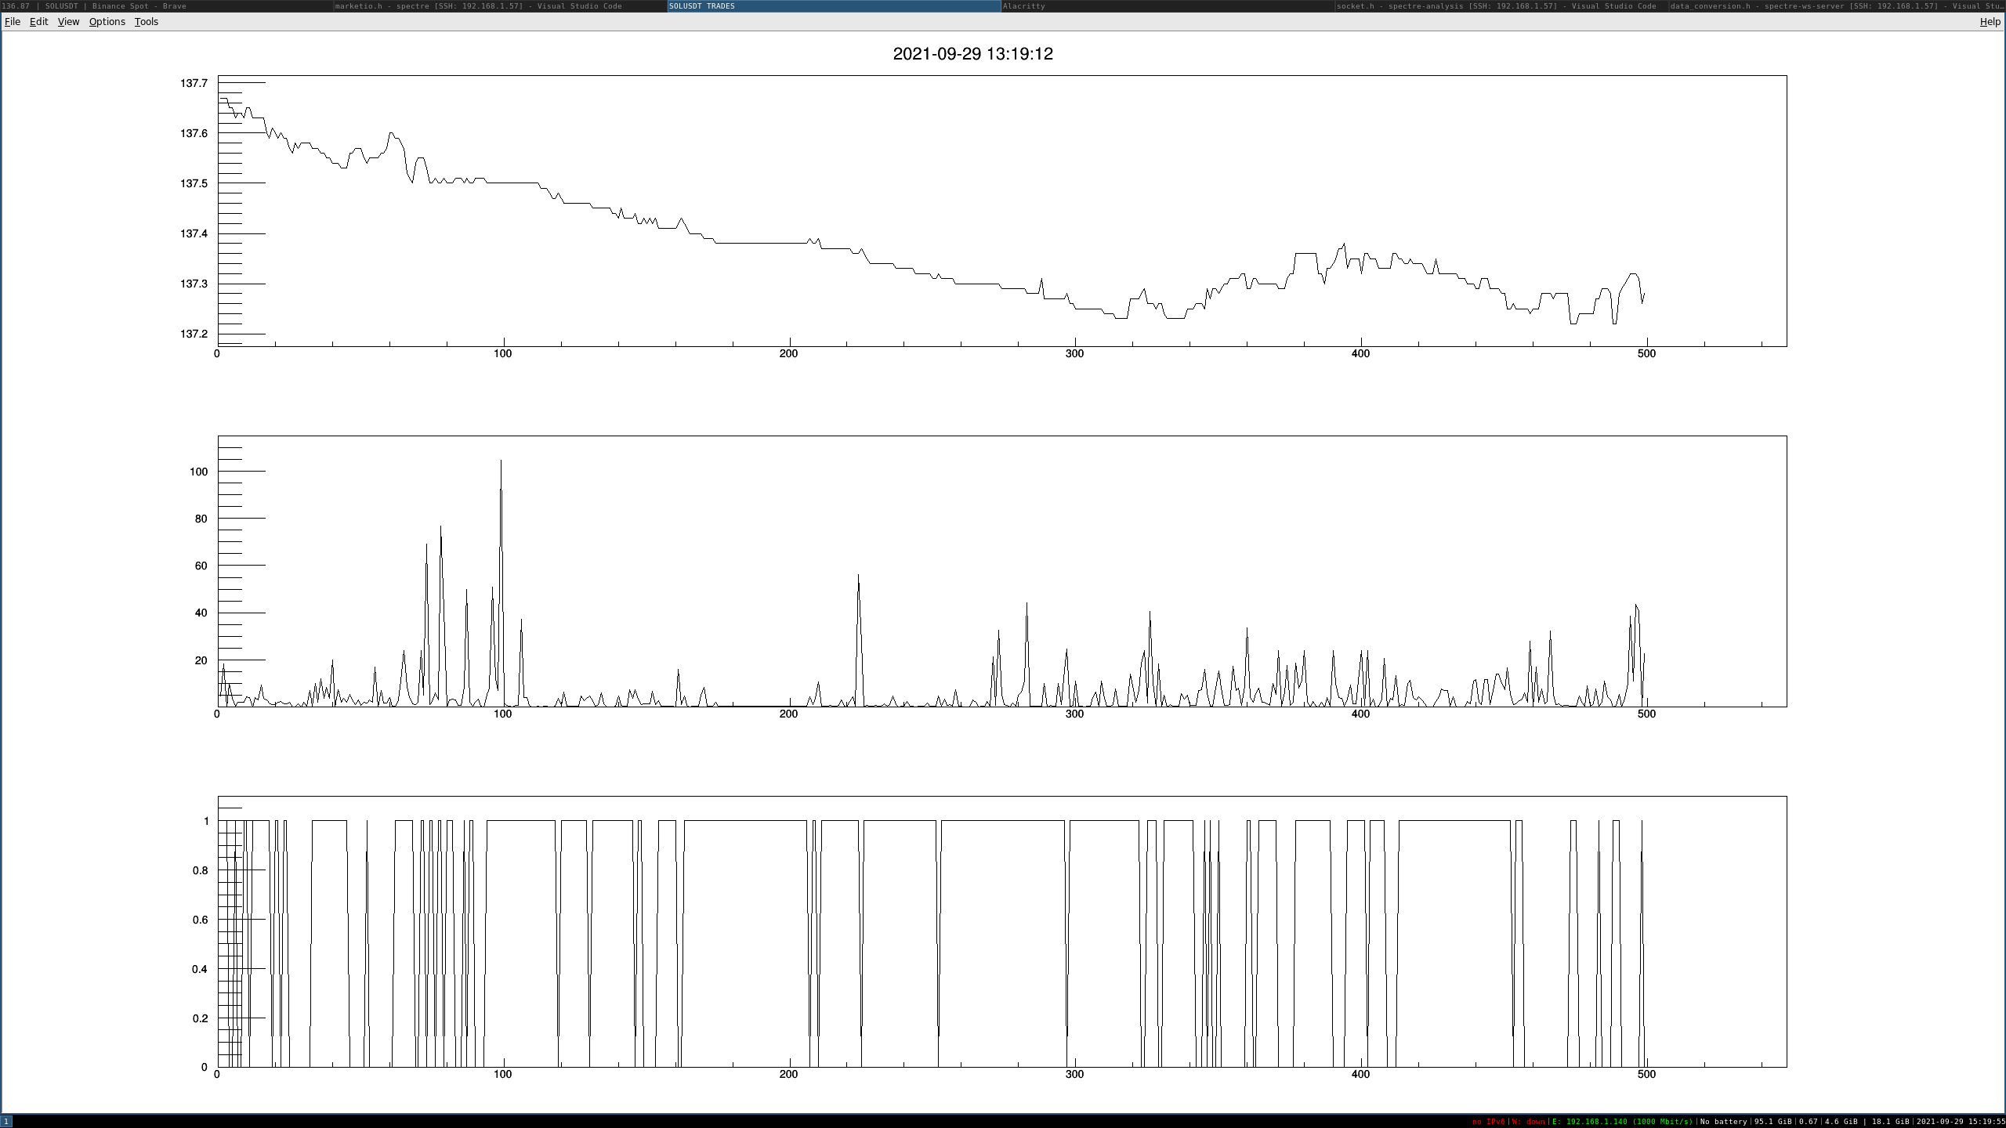Image resolution: width=2006 pixels, height=1128 pixels.
Task: Switch to the Alacritty window tab
Action: coord(1168,5)
